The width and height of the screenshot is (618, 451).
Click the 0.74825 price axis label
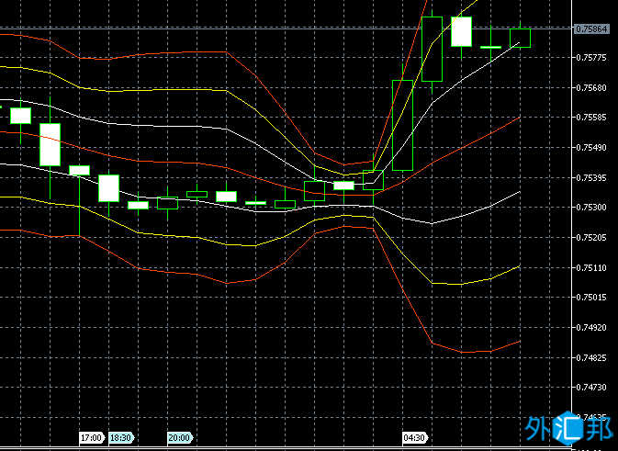point(591,358)
